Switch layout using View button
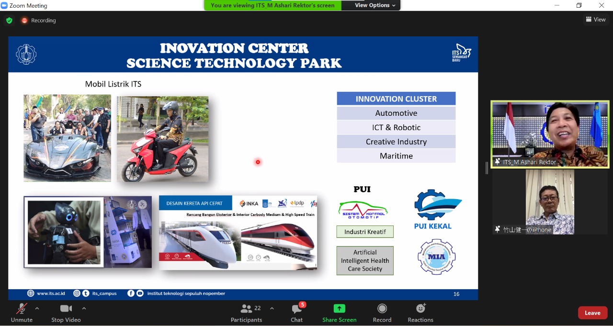Viewport: 613px width, 326px height. [x=595, y=20]
